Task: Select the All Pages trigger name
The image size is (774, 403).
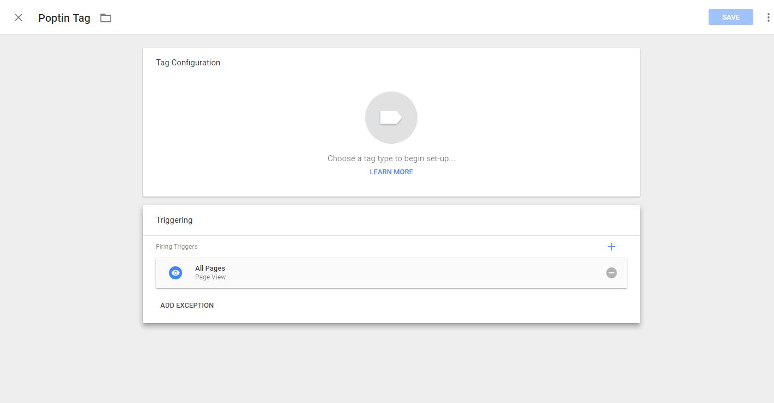Action: (210, 268)
